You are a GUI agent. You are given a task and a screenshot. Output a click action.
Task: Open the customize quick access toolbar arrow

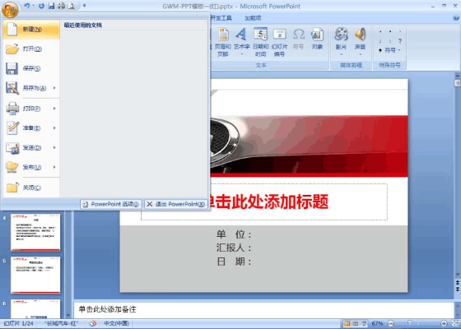point(84,6)
